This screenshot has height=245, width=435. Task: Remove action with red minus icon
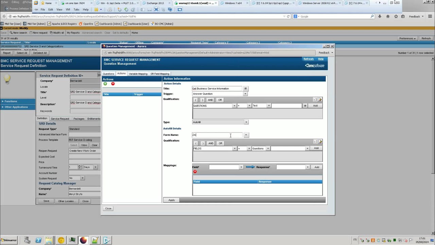(113, 84)
